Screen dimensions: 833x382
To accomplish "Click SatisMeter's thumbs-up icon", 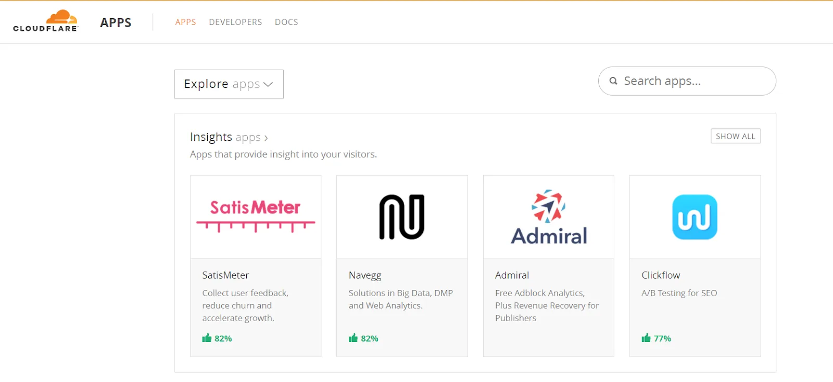I will (207, 338).
